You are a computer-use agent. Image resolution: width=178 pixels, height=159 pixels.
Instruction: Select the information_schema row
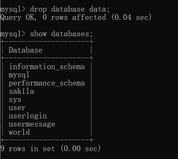click(x=47, y=67)
